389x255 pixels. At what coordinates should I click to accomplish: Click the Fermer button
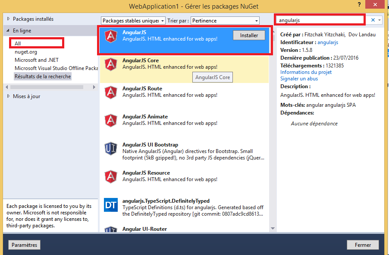click(x=363, y=245)
